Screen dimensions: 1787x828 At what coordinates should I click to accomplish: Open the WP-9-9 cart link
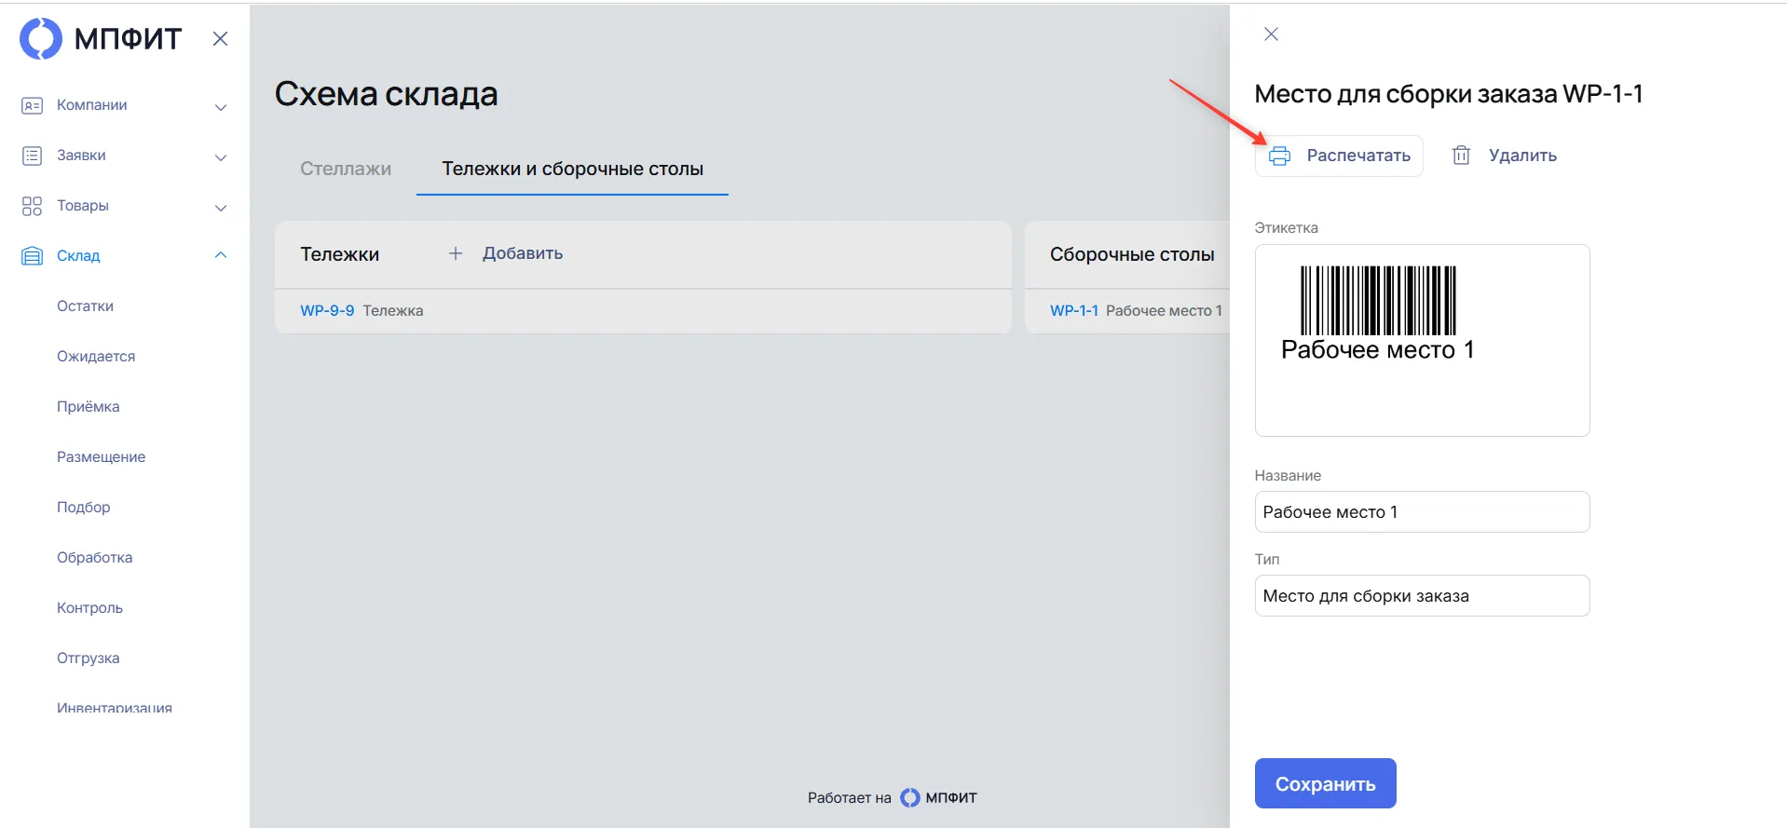pyautogui.click(x=327, y=311)
